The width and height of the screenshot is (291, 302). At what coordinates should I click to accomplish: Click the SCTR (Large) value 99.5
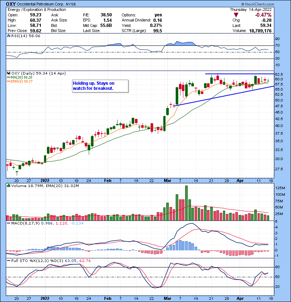pos(158,31)
